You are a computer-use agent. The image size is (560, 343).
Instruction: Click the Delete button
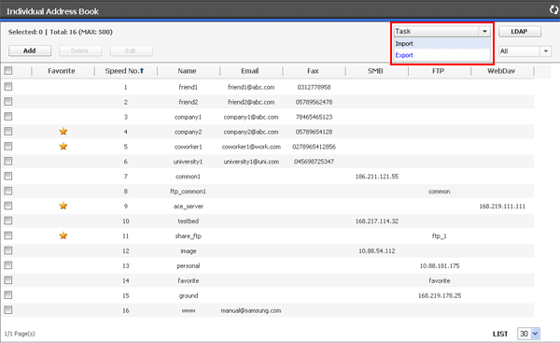(x=80, y=50)
